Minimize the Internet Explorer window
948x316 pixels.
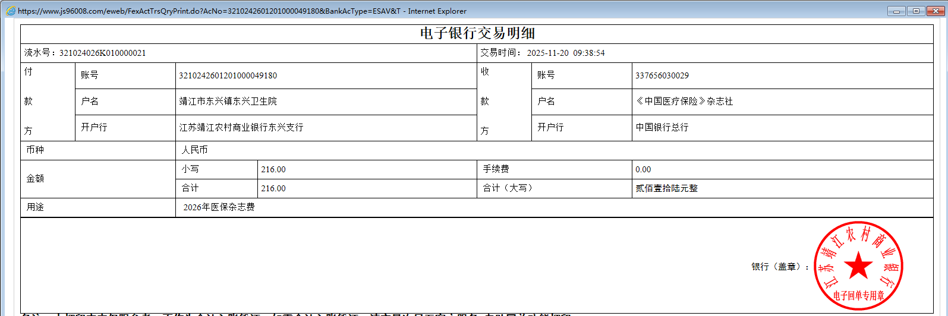896,11
